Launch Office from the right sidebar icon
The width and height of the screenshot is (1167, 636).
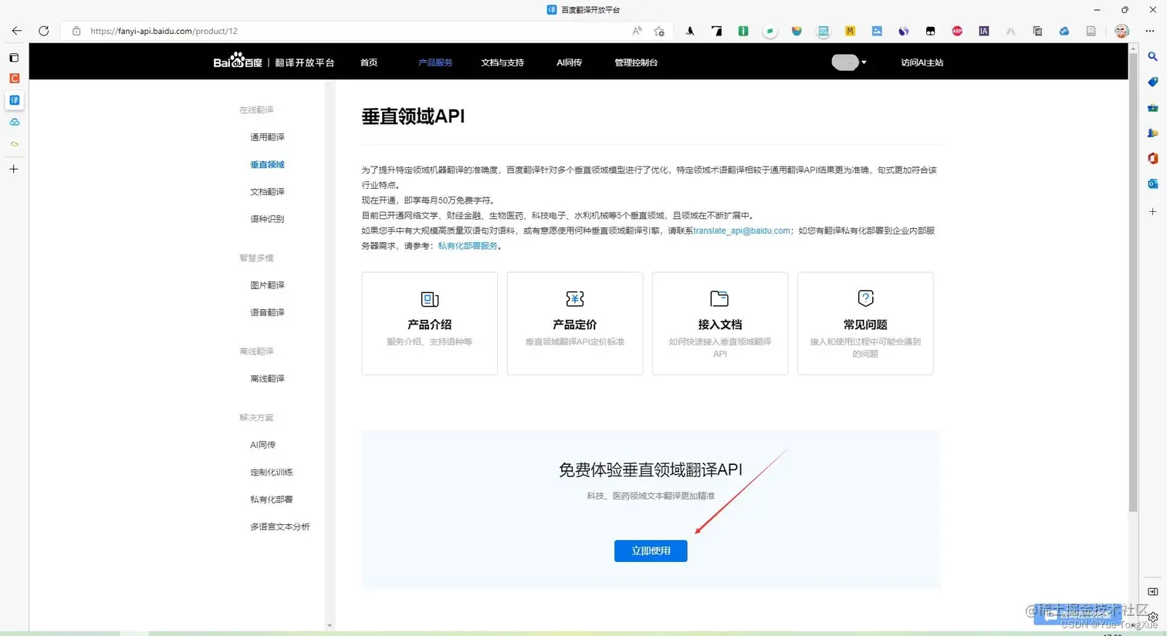tap(1152, 158)
